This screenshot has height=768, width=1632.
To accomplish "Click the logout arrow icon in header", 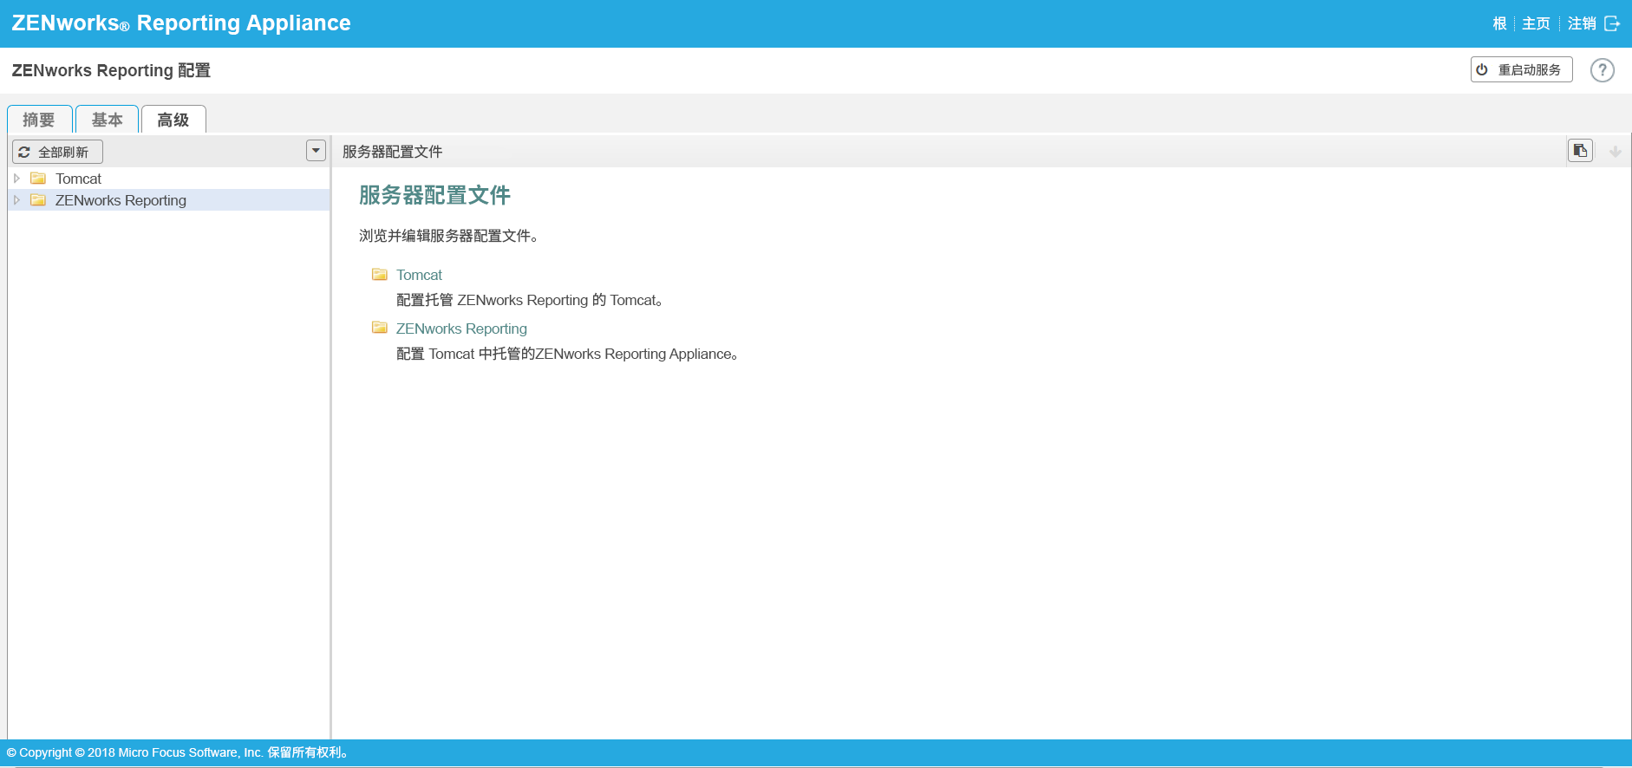I will click(x=1612, y=23).
